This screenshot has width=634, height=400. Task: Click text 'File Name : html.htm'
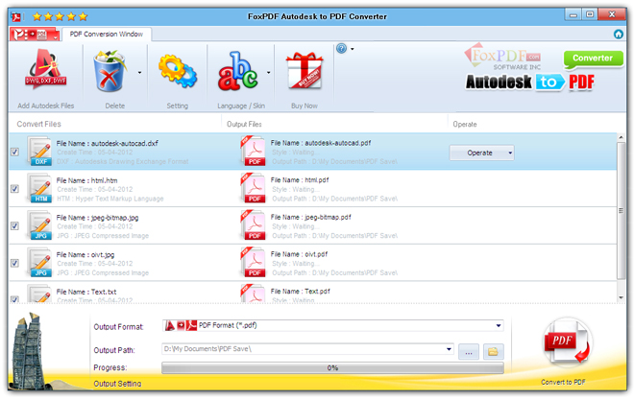click(86, 180)
